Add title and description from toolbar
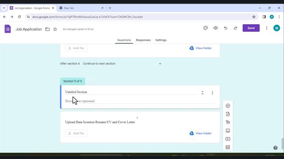Viewport: 284px width, 159px height. coord(228,122)
